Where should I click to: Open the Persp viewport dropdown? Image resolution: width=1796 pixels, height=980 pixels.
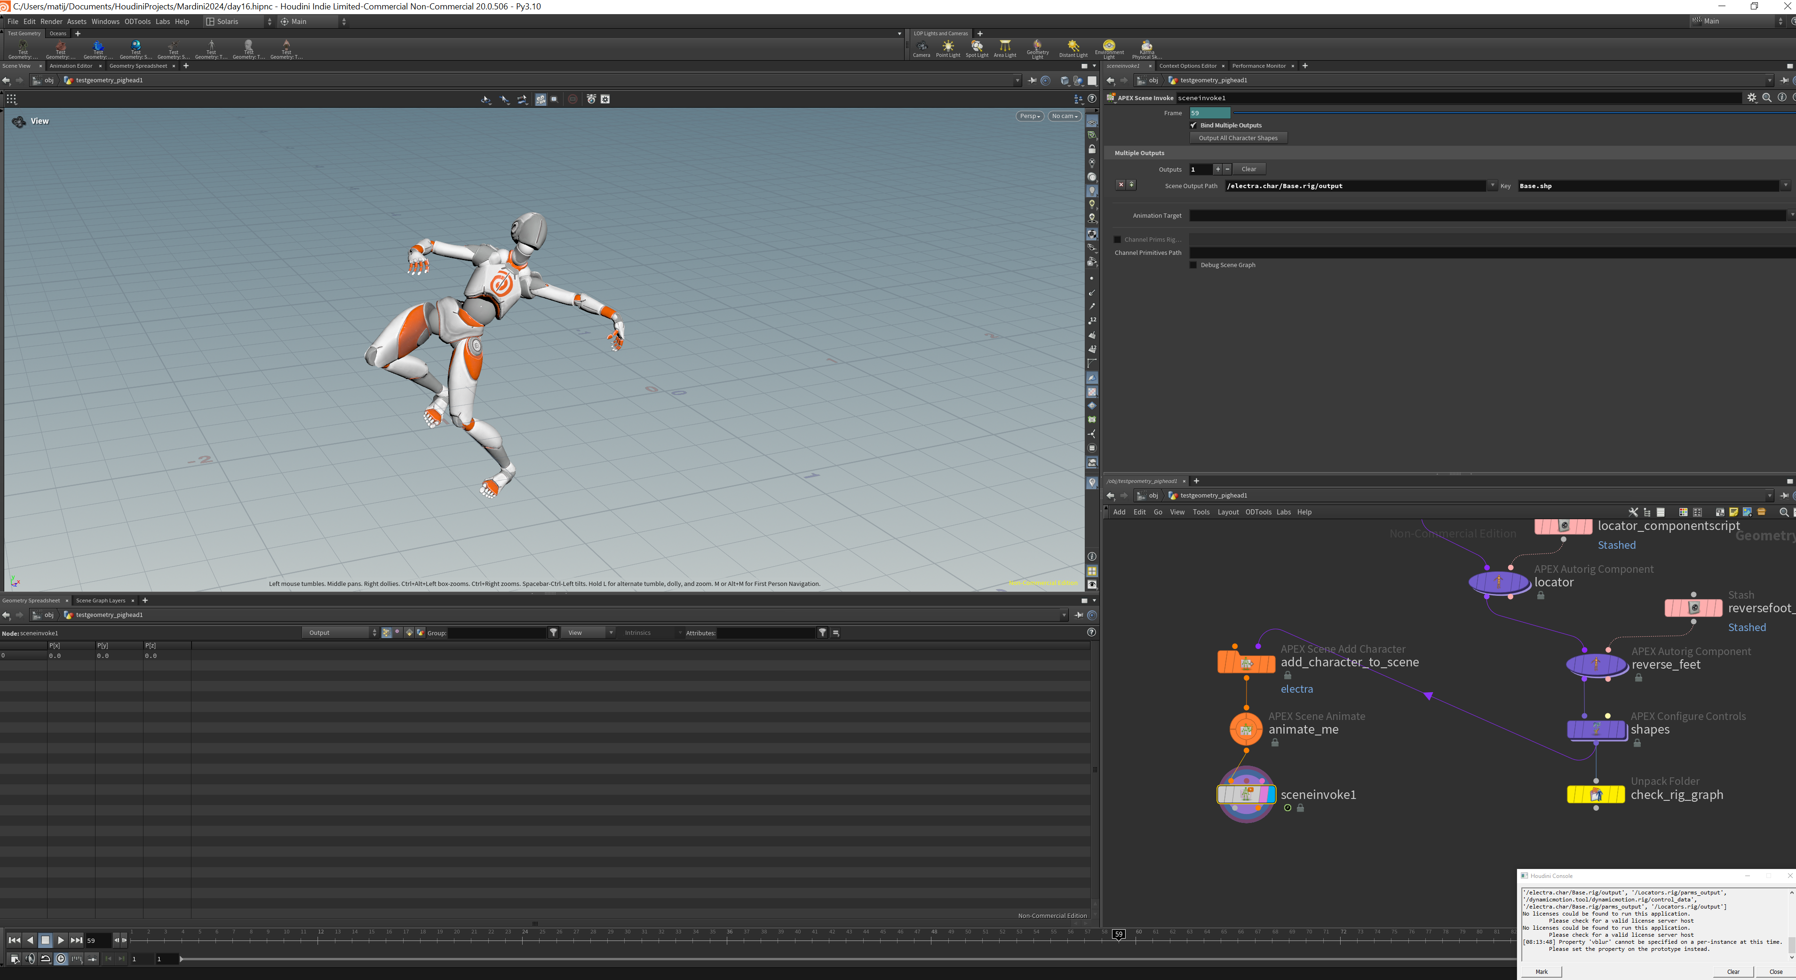tap(1030, 117)
